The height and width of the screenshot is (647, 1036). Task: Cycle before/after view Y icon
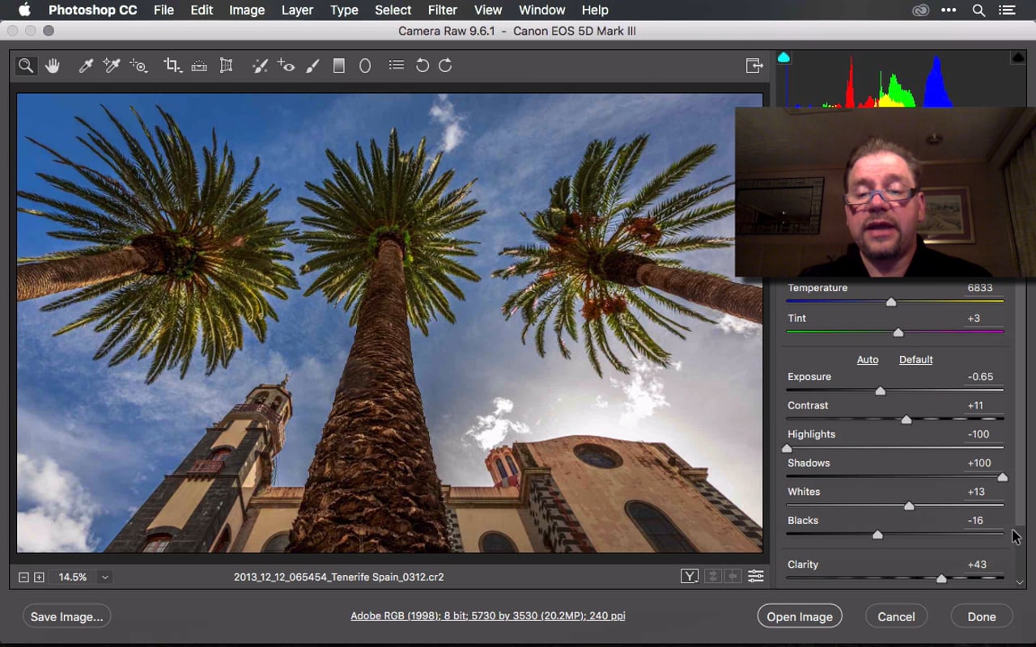(690, 577)
